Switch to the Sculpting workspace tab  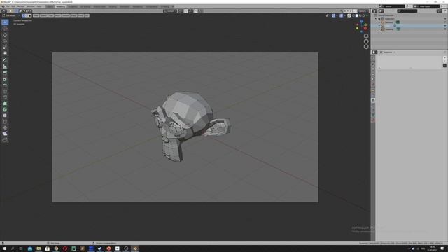73,6
